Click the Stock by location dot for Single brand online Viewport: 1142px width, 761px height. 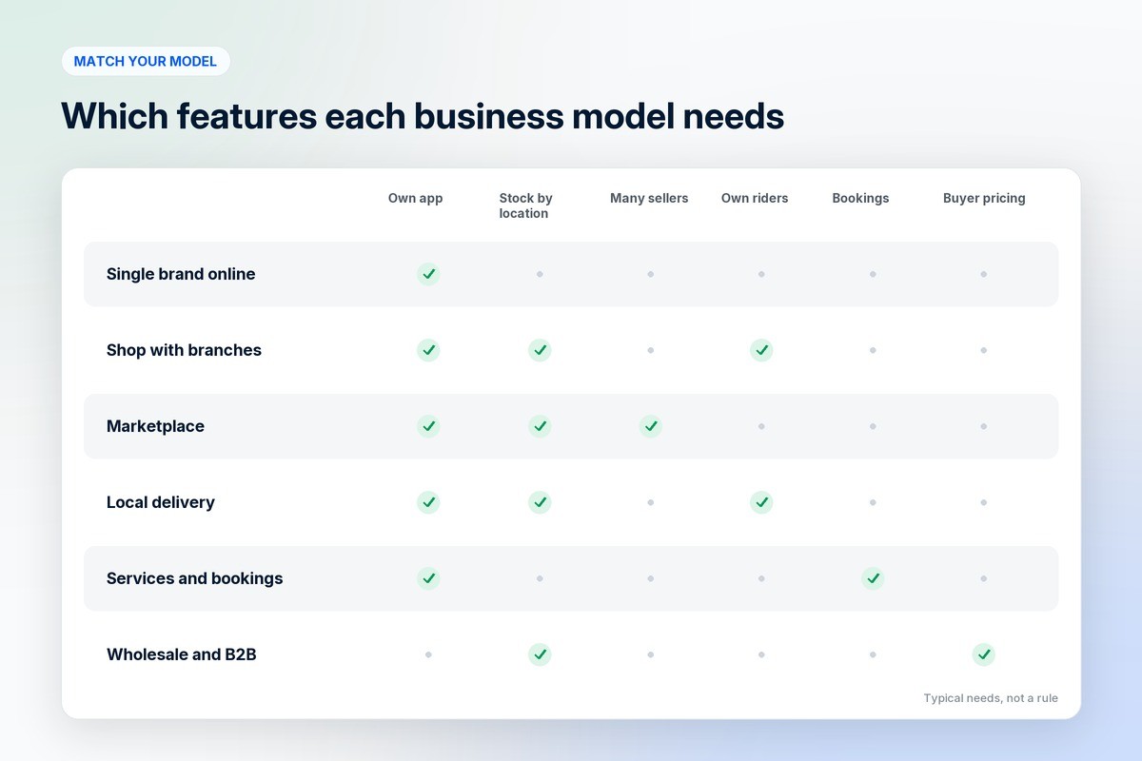pyautogui.click(x=540, y=274)
